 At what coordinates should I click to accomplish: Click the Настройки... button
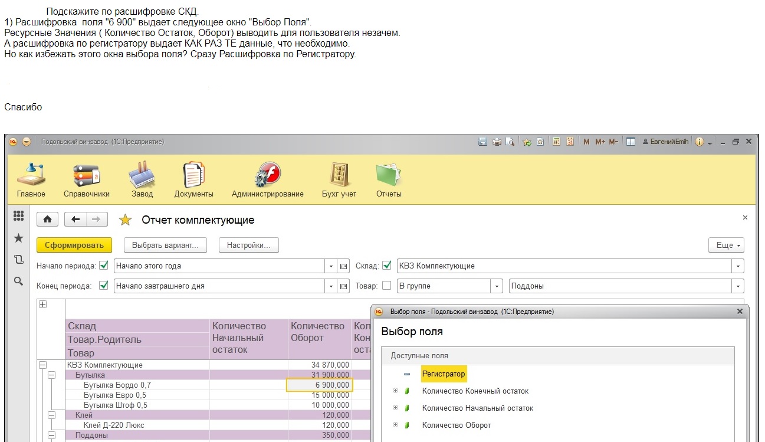coord(248,245)
